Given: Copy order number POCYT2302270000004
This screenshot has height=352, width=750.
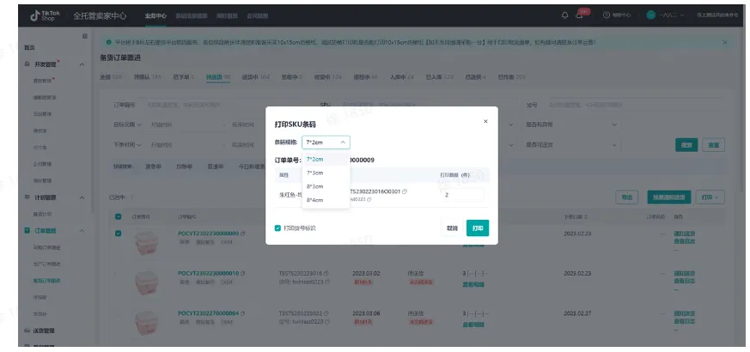Looking at the screenshot, I should click(243, 313).
